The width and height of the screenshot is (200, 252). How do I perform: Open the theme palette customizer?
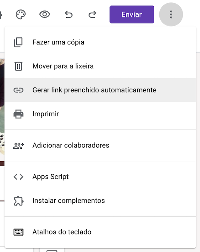[x=21, y=14]
